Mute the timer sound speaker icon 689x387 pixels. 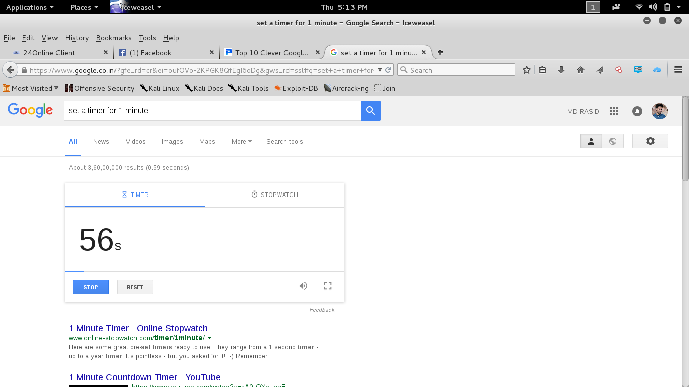click(x=303, y=286)
